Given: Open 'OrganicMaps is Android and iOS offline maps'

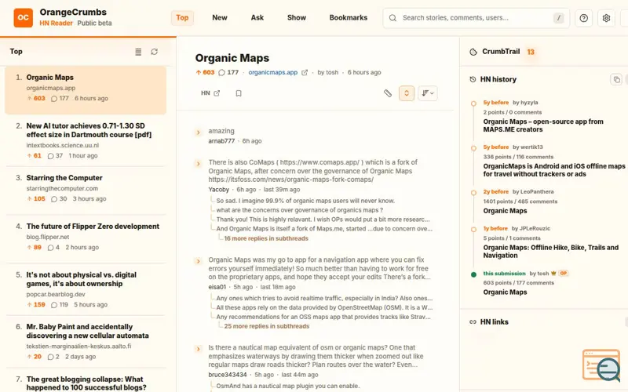Looking at the screenshot, I should point(554,170).
